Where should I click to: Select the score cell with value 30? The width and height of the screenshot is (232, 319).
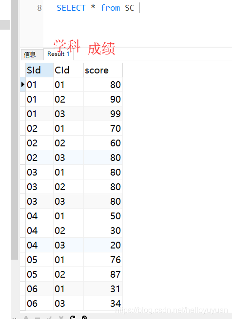point(103,230)
